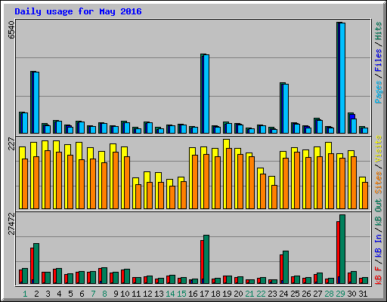Select day label 5 on the x-axis
Image resolution: width=387 pixels, height=302 pixels.
pyautogui.click(x=70, y=294)
